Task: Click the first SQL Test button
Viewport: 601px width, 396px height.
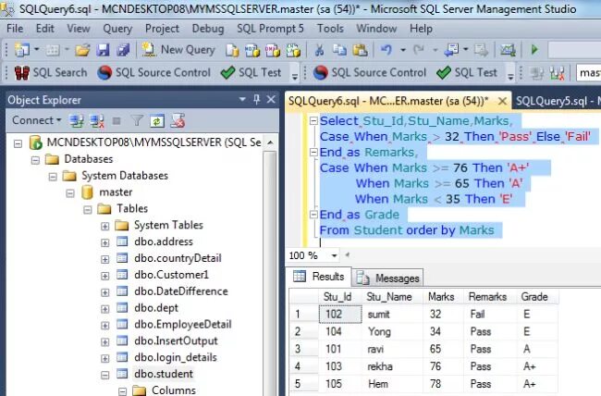Action: tap(251, 72)
